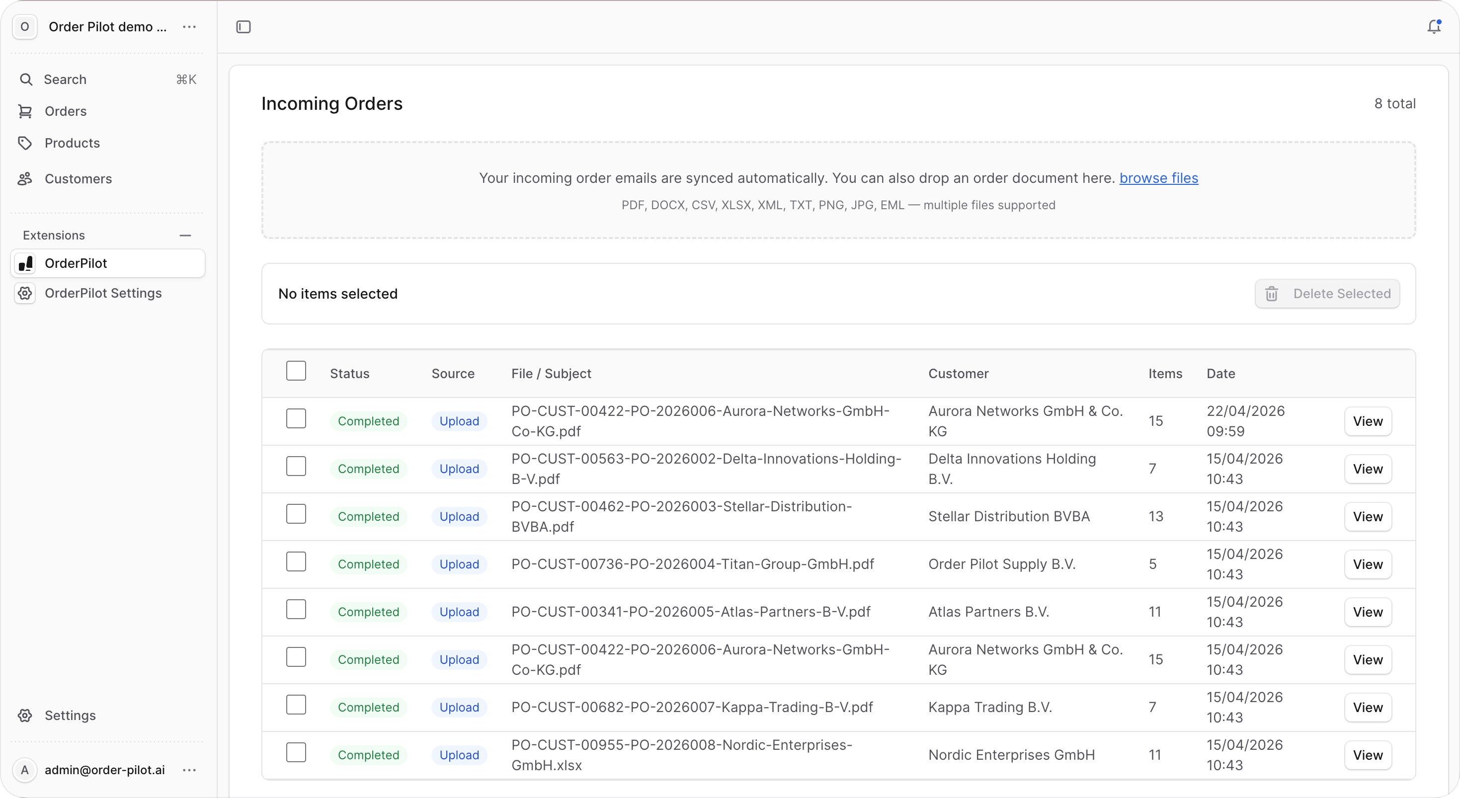Click the file drop zone area
The height and width of the screenshot is (798, 1460).
click(x=838, y=190)
